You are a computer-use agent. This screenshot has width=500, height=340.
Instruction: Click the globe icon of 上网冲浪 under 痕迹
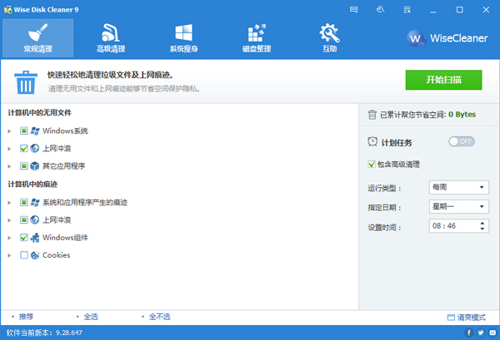35,219
